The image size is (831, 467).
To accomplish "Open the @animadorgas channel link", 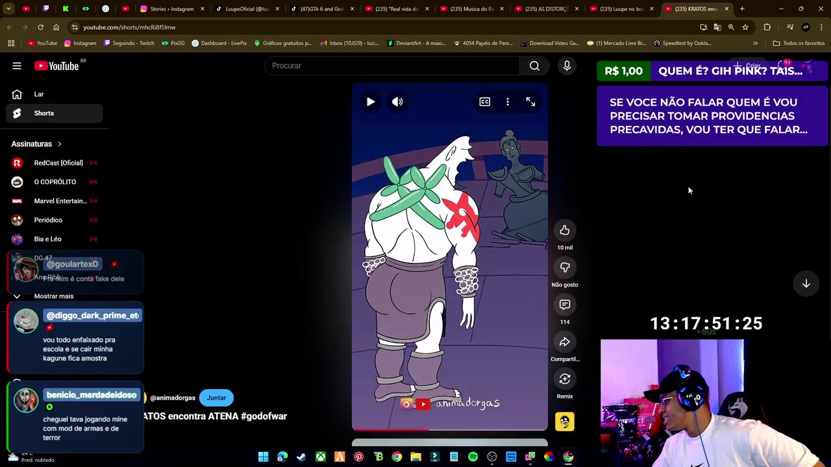I will coord(173,398).
